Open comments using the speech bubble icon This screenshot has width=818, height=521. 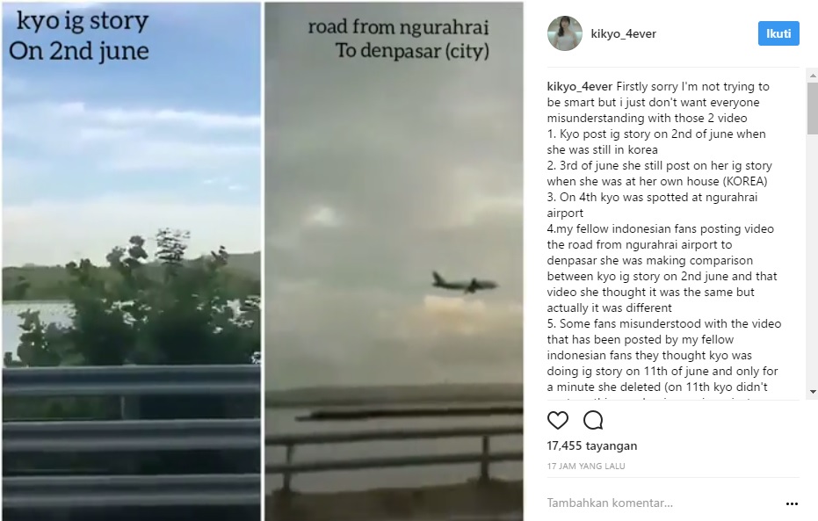(x=593, y=420)
